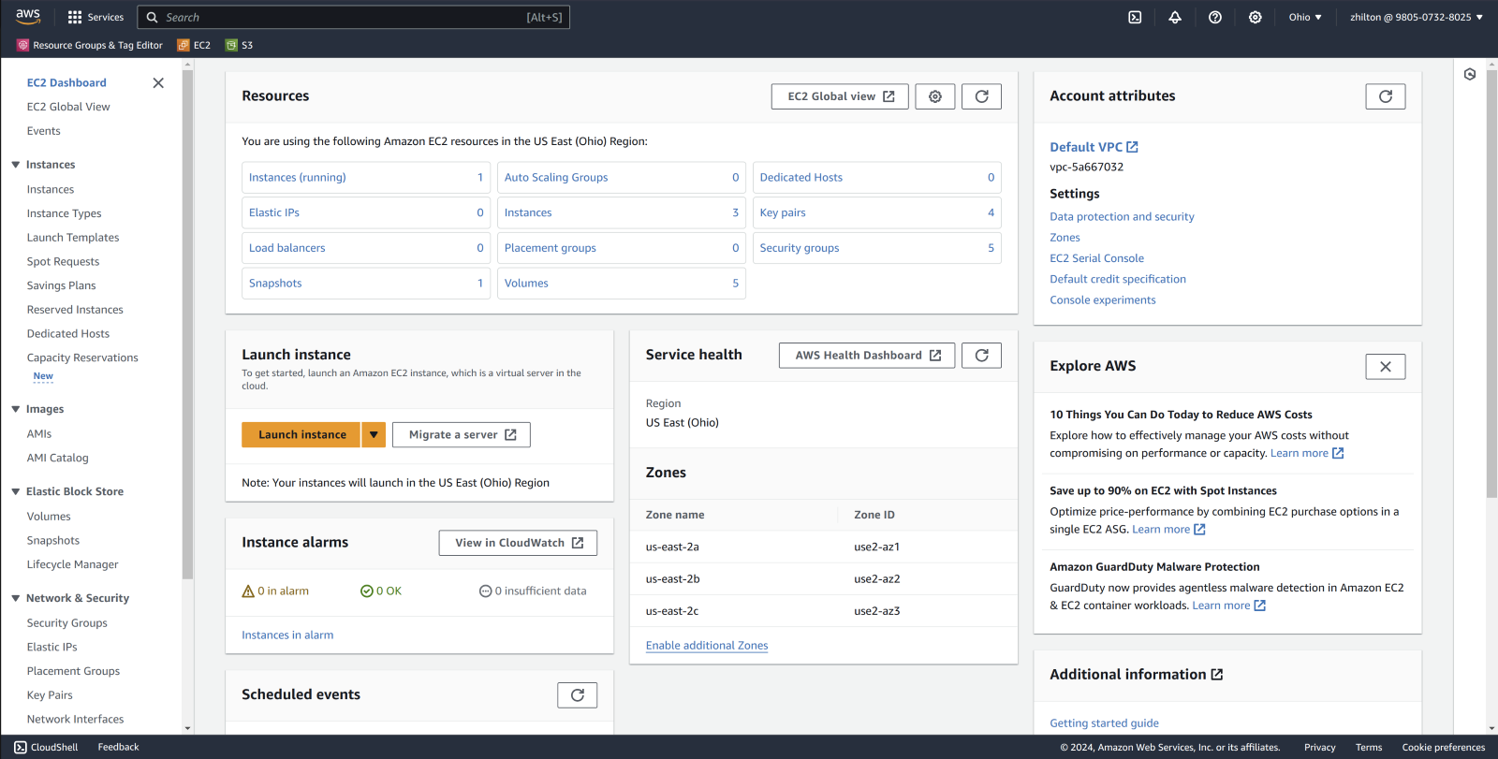Open Lifecycle Manager in sidebar
Screen dimensions: 1498x759
click(73, 564)
